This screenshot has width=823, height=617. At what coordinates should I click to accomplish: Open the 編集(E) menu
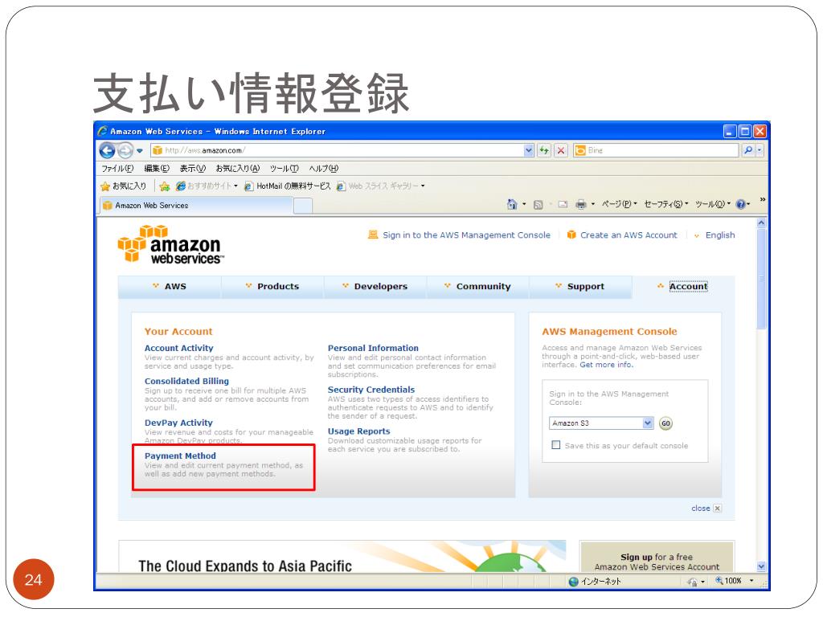(157, 169)
